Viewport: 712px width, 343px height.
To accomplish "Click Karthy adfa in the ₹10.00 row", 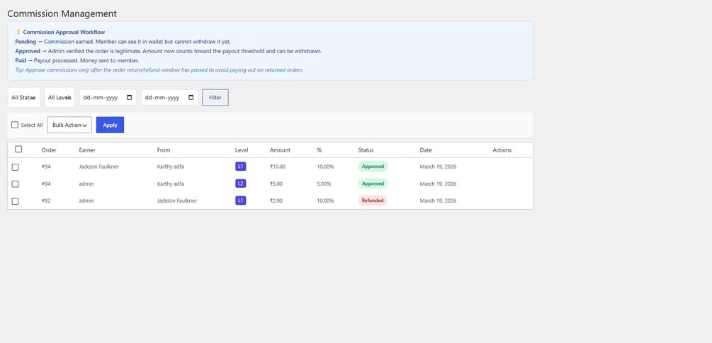I will click(170, 167).
